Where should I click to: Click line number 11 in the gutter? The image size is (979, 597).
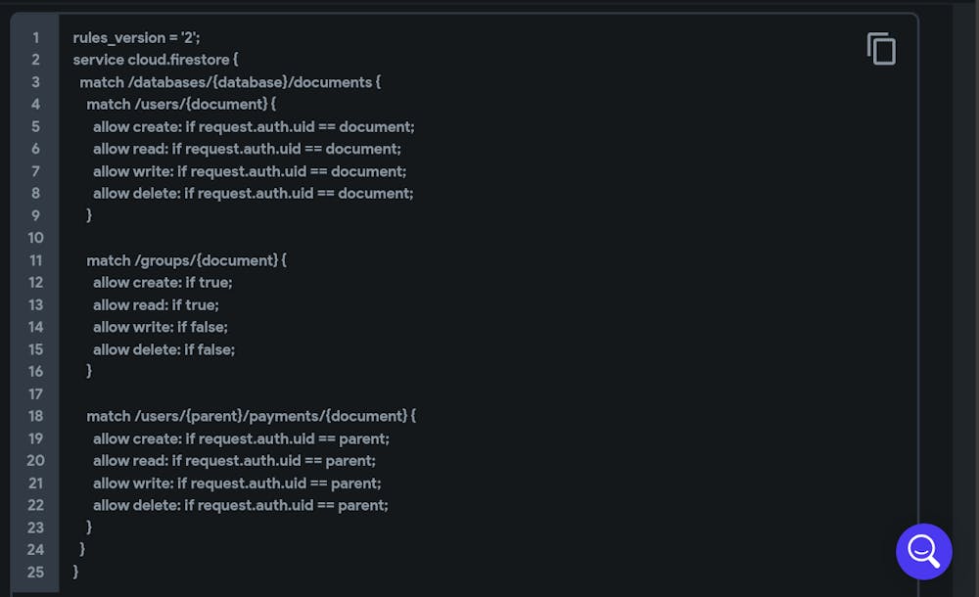point(36,260)
